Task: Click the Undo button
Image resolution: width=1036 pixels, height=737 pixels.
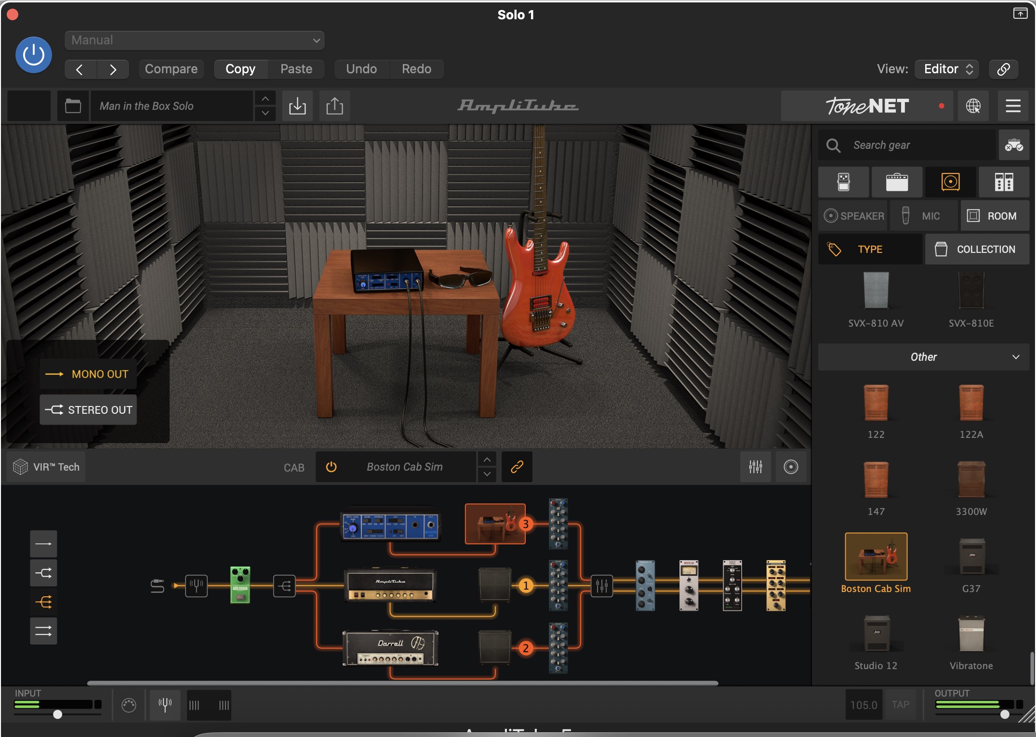Action: (x=361, y=69)
